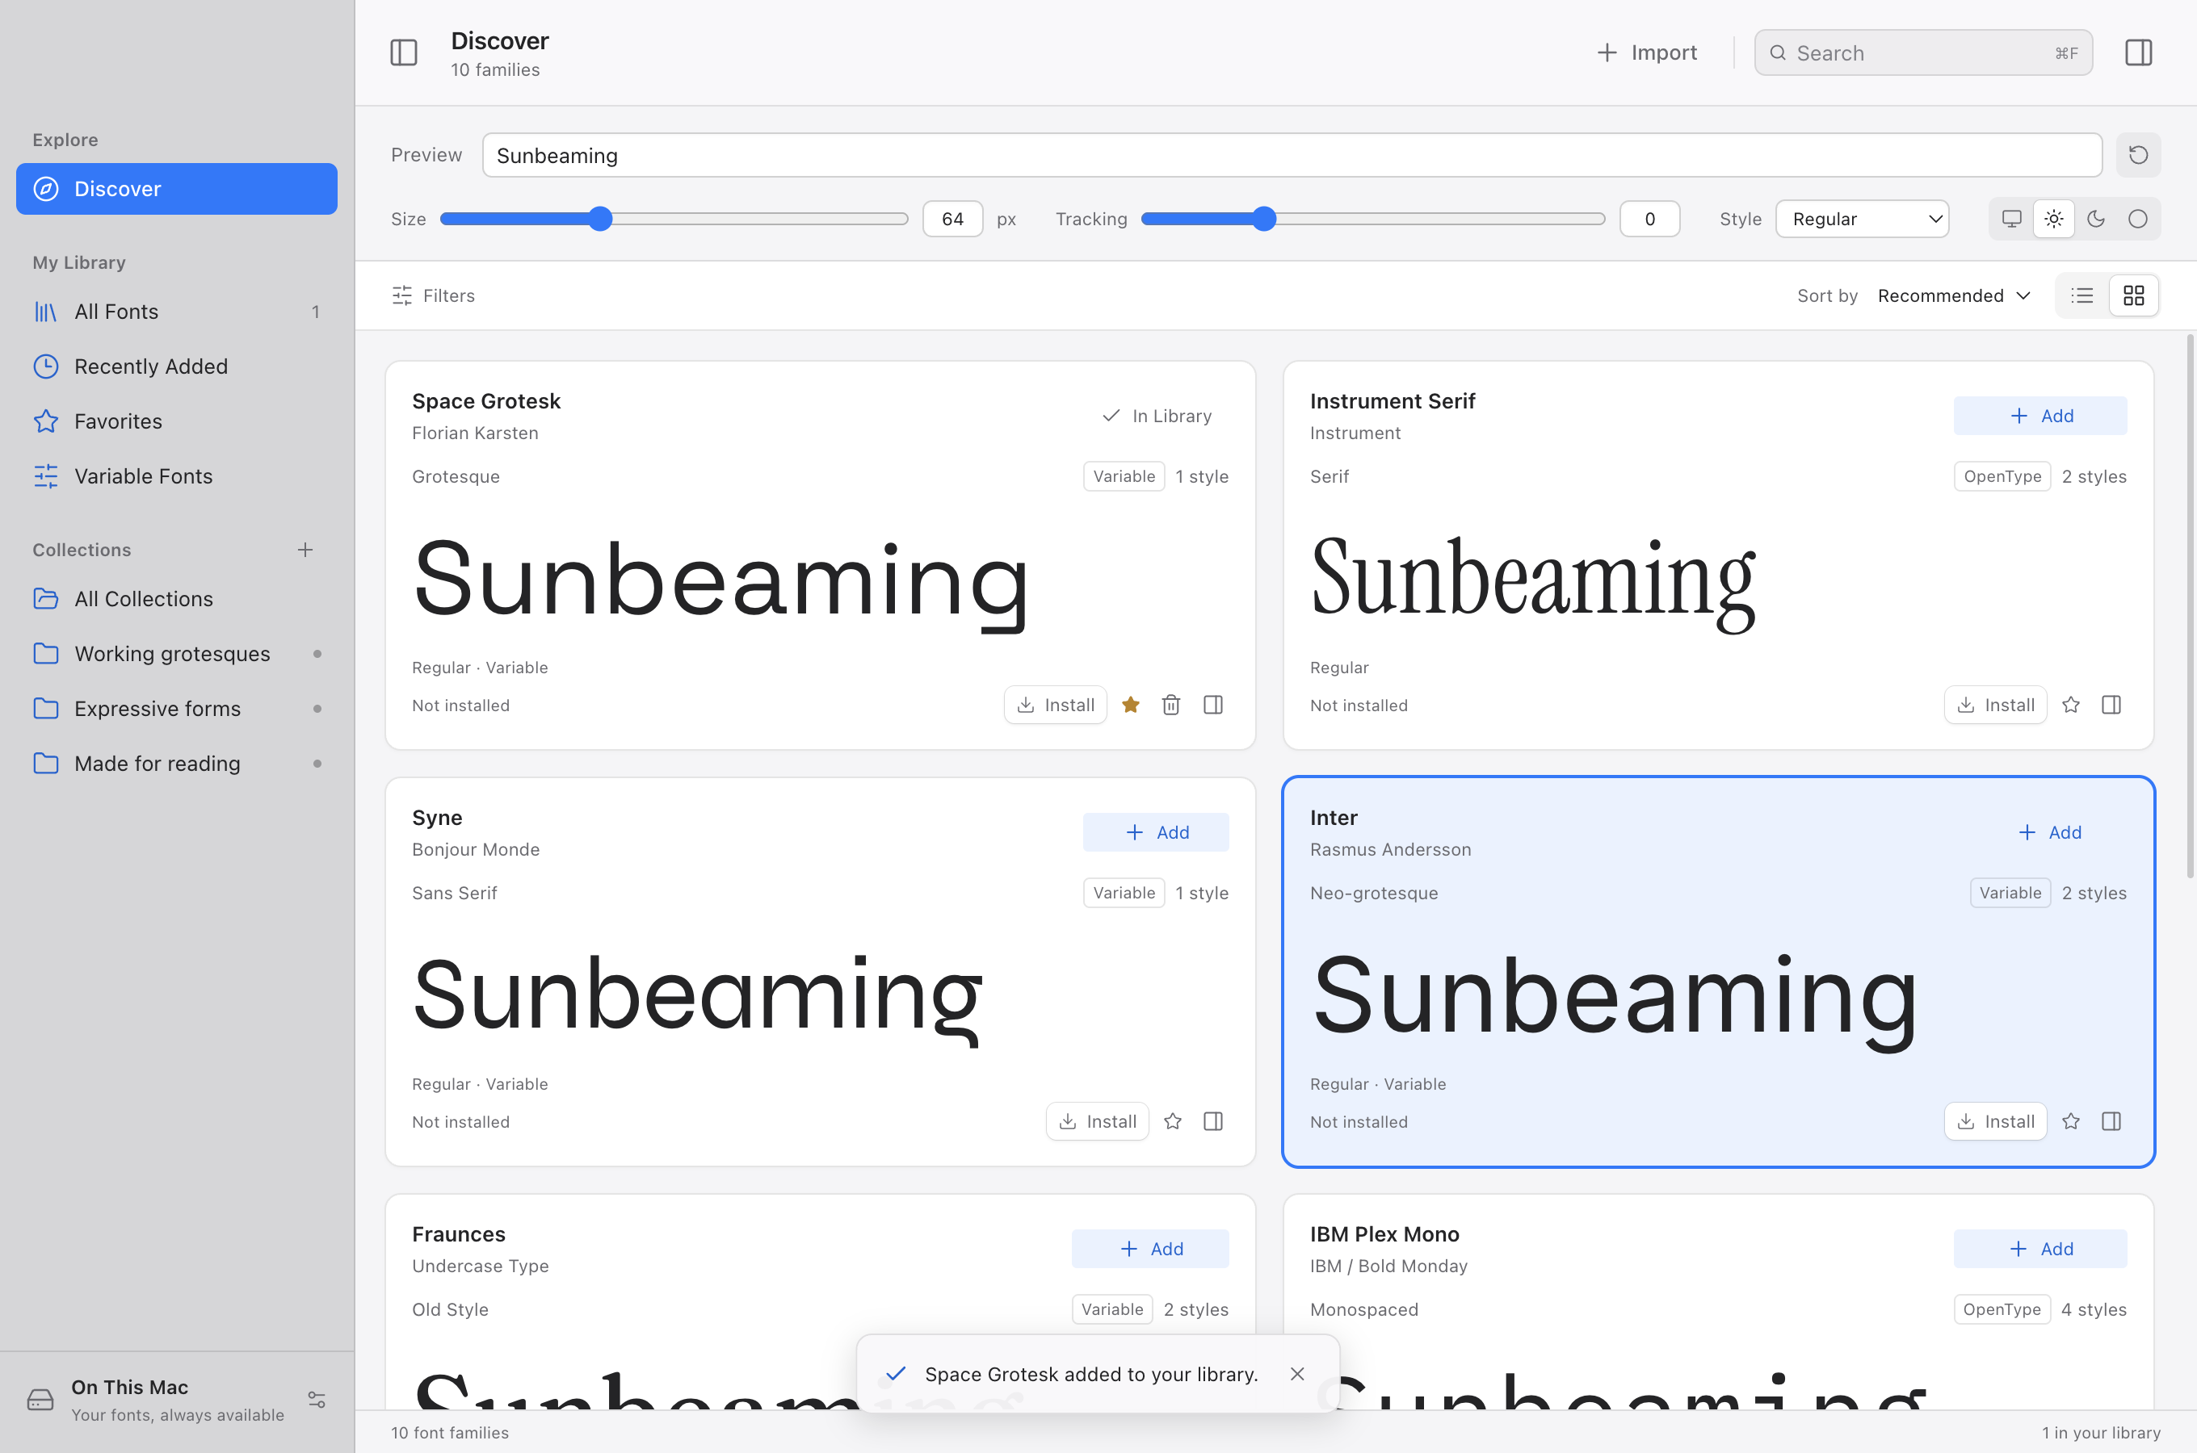Select system appearance preview mode
The width and height of the screenshot is (2197, 1453).
(2011, 219)
